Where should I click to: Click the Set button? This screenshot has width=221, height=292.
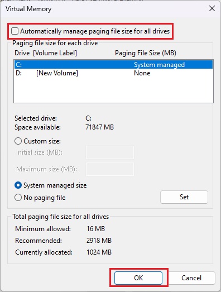tap(184, 197)
